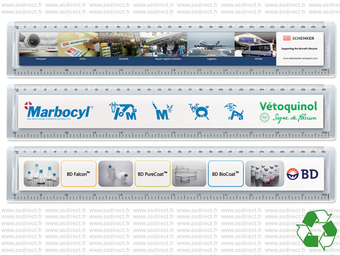Select the van beside aircraft Airside photo
This screenshot has height=255, width=340.
(255, 45)
